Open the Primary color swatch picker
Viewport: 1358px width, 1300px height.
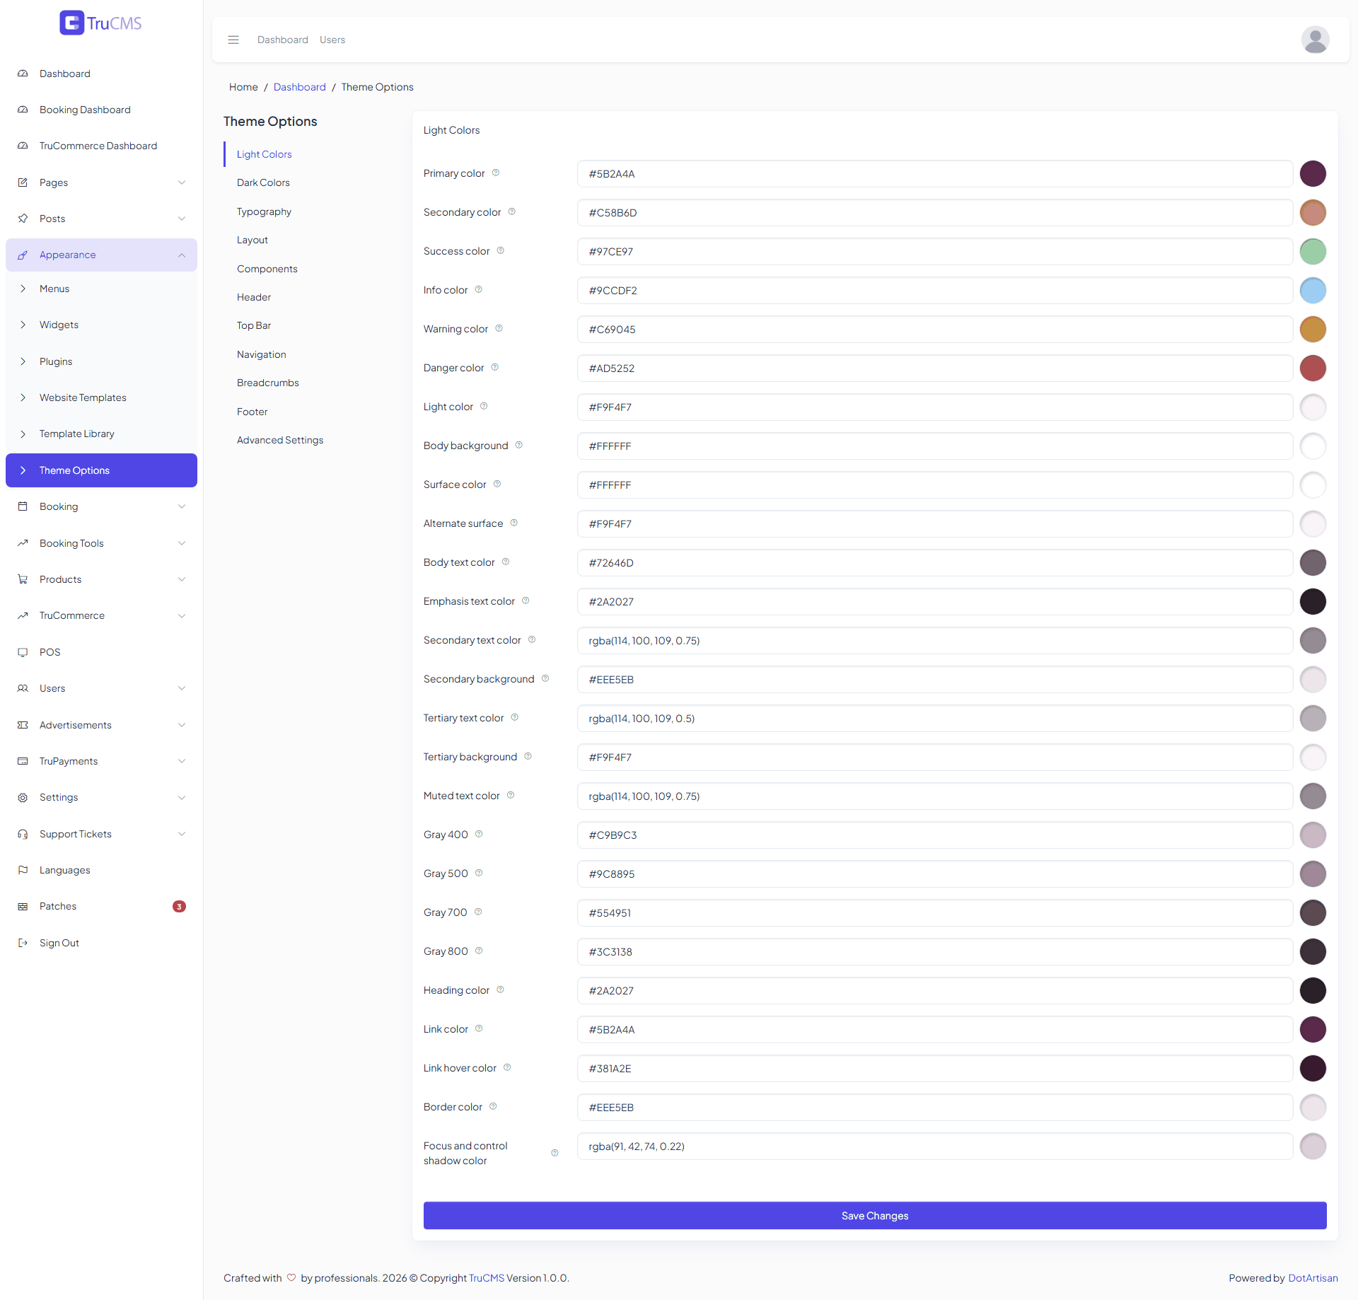coord(1313,173)
